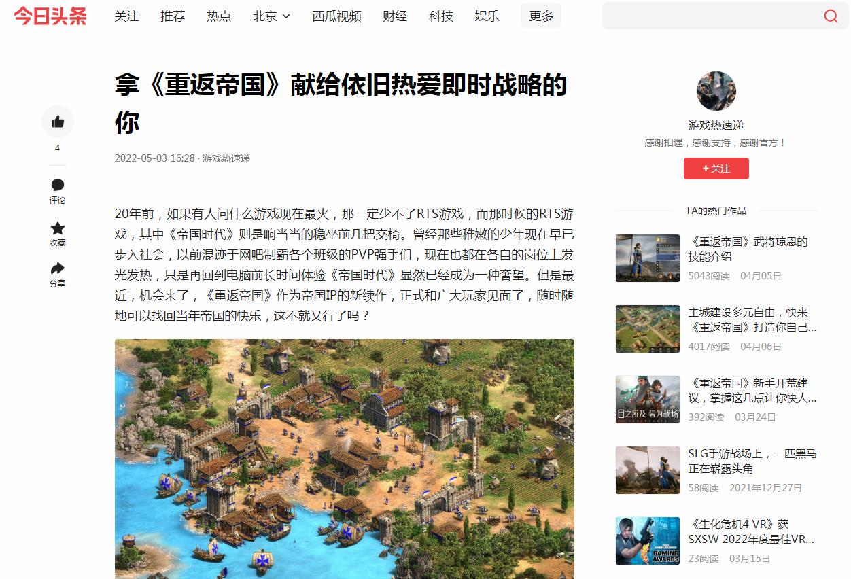Image resolution: width=851 pixels, height=579 pixels.
Task: Click the article headline 拿《重返帝国》献给依旧热爱即时战略的你
Action: (x=341, y=104)
